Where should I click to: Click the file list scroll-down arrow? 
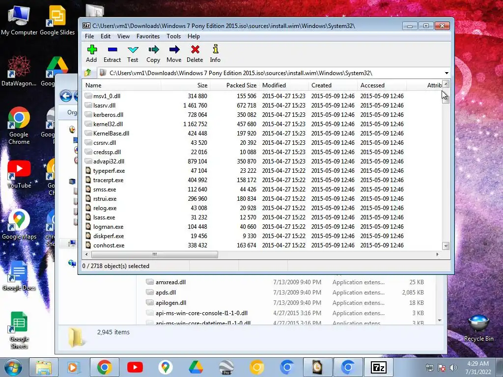(x=446, y=246)
